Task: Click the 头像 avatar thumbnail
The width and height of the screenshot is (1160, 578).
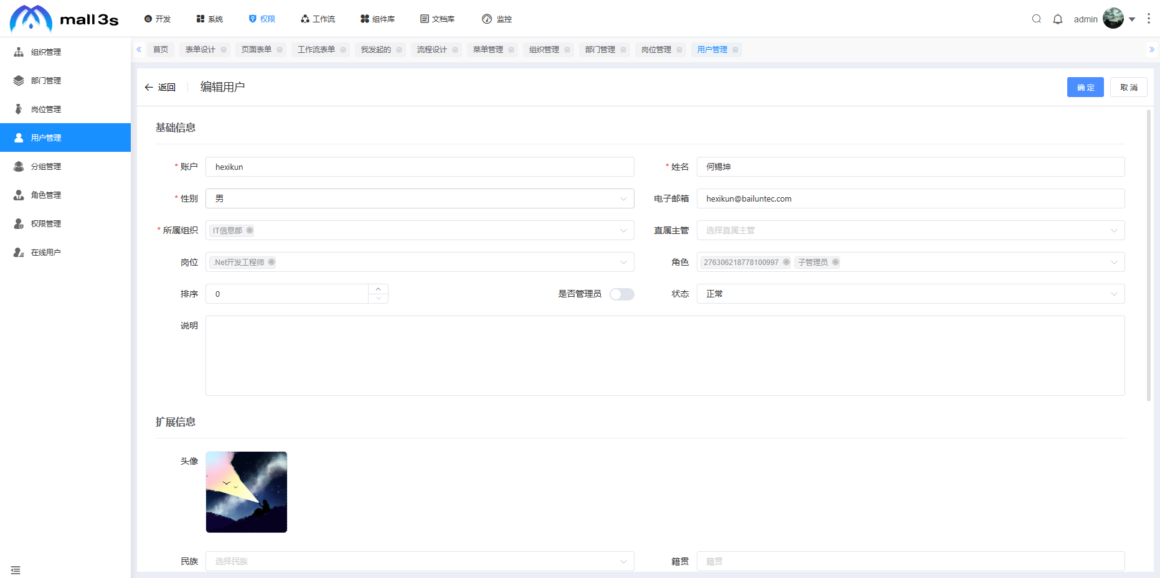Action: coord(247,492)
